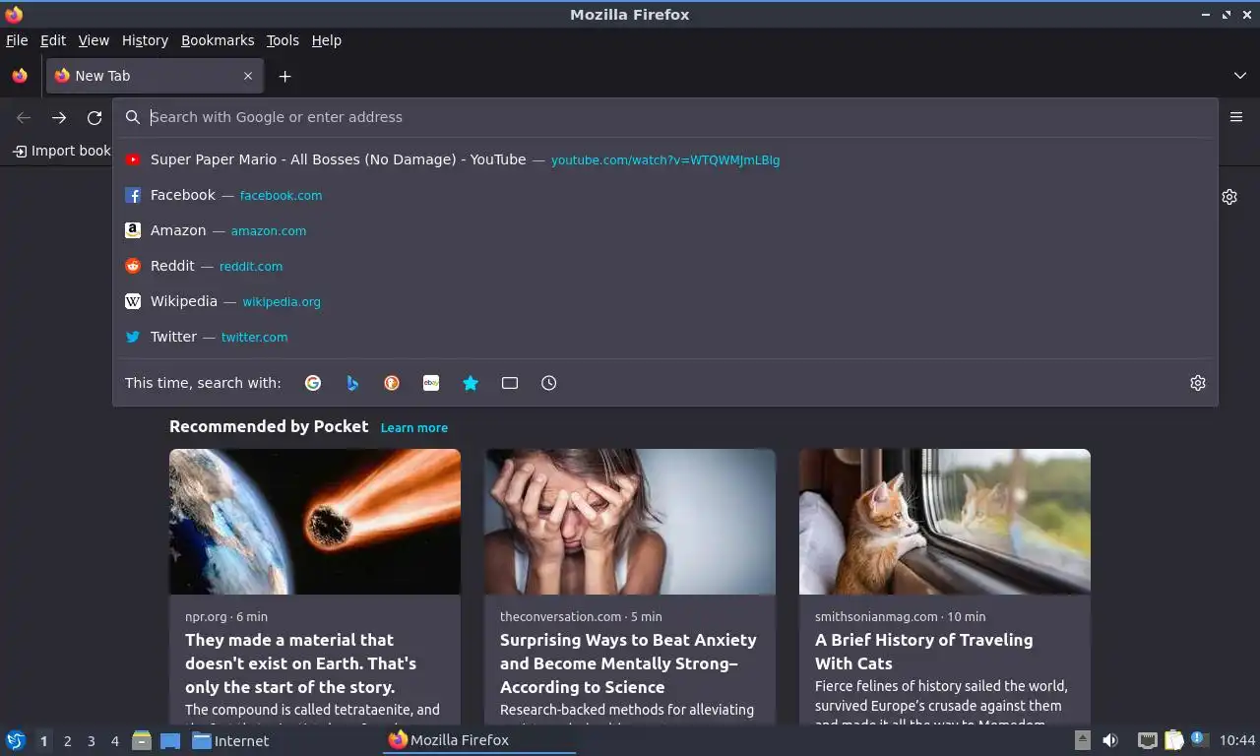Search this time with eBay

tap(431, 383)
